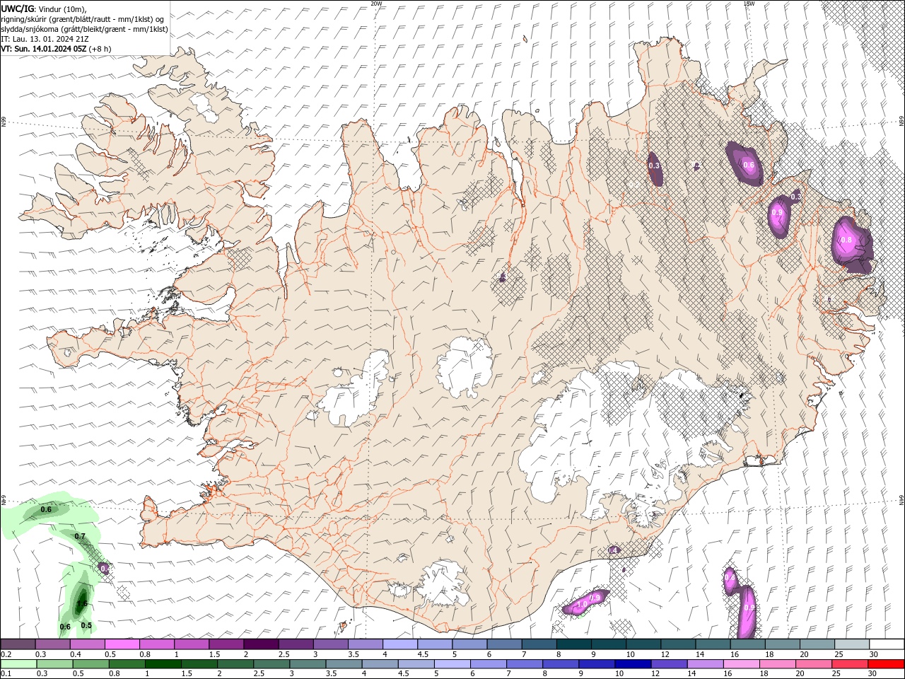Pick the 16 pale pink swatch in the rain legend
Viewport: 905px width, 679px height.
click(x=742, y=664)
